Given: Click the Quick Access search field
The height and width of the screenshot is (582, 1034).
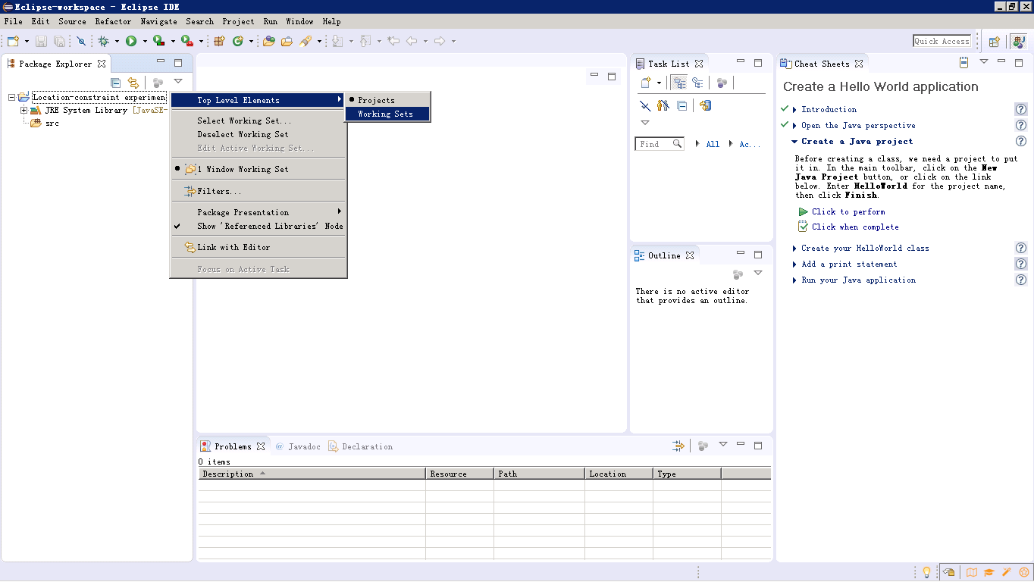Looking at the screenshot, I should pyautogui.click(x=942, y=41).
